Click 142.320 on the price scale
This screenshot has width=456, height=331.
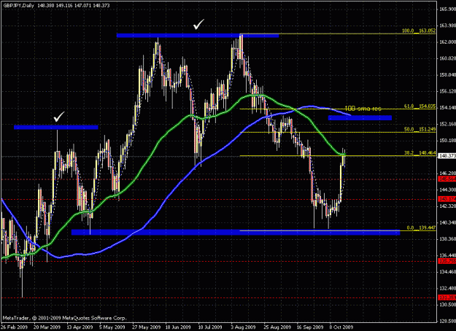447,206
